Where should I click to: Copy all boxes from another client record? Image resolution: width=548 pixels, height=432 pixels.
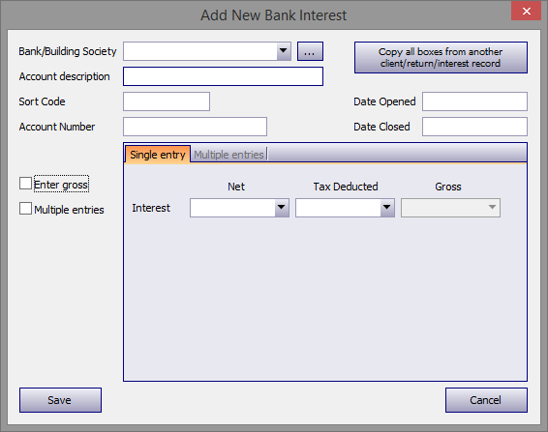click(x=441, y=58)
